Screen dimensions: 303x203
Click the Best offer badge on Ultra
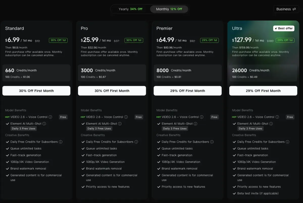(x=284, y=28)
